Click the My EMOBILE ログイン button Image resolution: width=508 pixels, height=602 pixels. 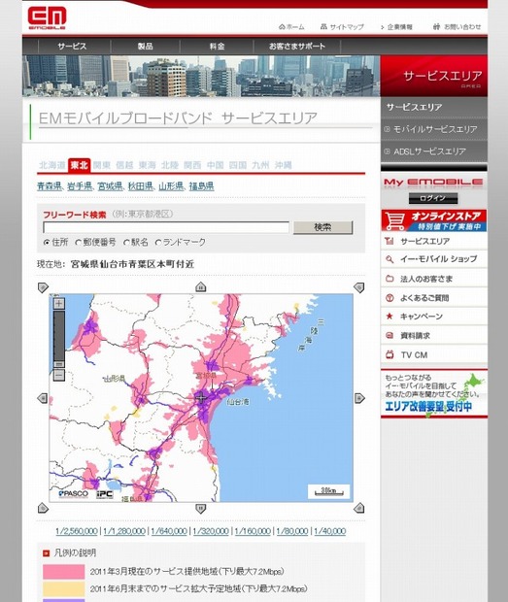click(x=433, y=198)
